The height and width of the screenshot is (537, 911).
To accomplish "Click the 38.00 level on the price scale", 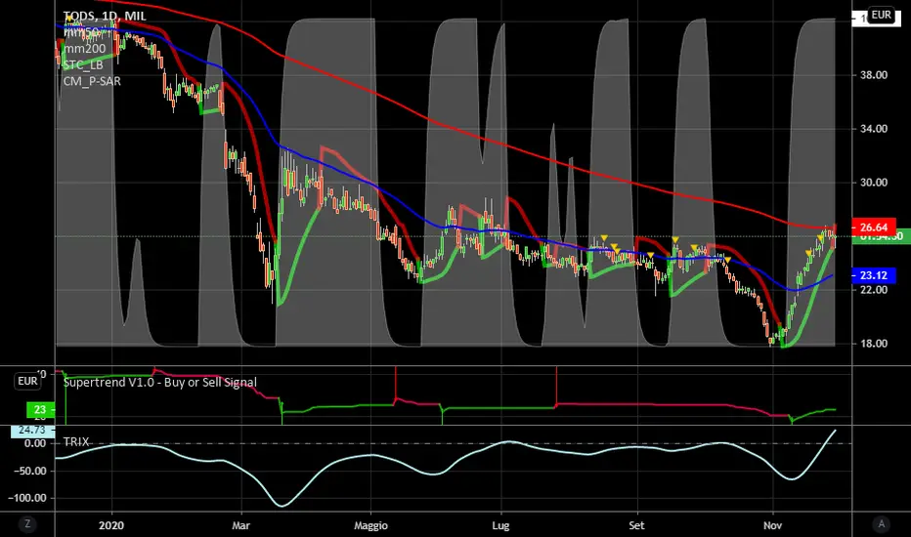I will click(x=874, y=75).
